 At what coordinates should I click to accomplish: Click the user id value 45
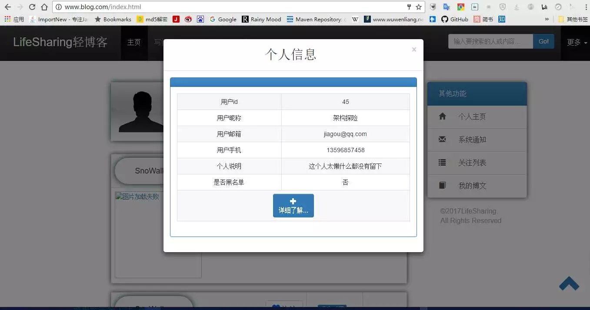tap(346, 102)
